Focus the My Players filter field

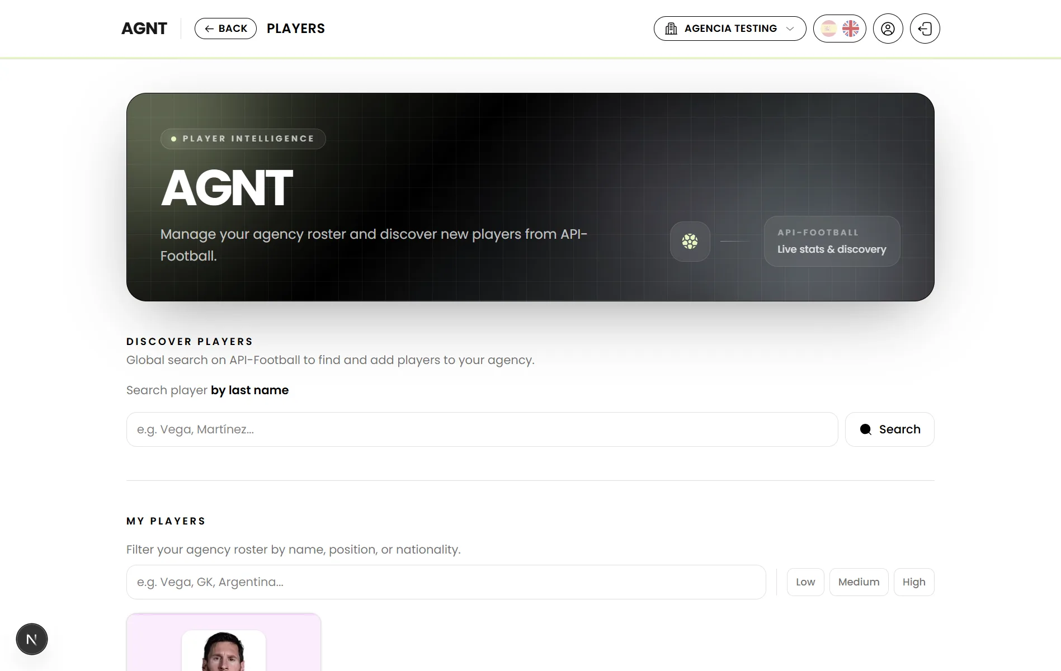446,582
